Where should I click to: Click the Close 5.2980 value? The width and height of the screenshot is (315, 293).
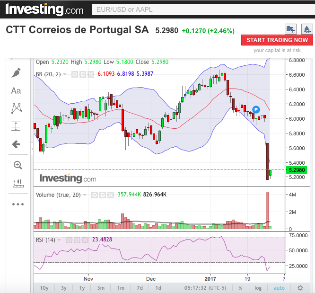point(160,62)
